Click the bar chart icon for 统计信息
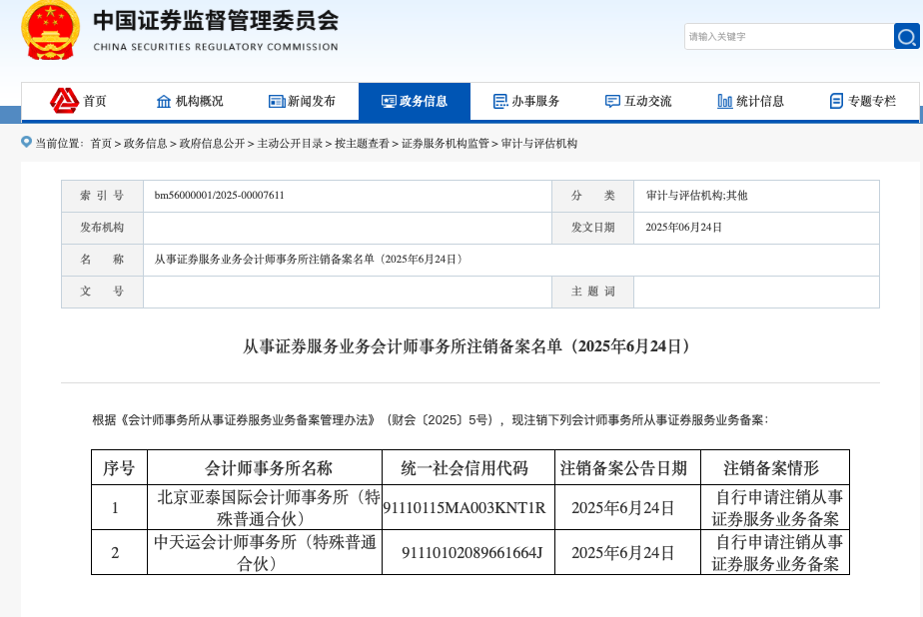923x617 pixels. click(x=725, y=101)
